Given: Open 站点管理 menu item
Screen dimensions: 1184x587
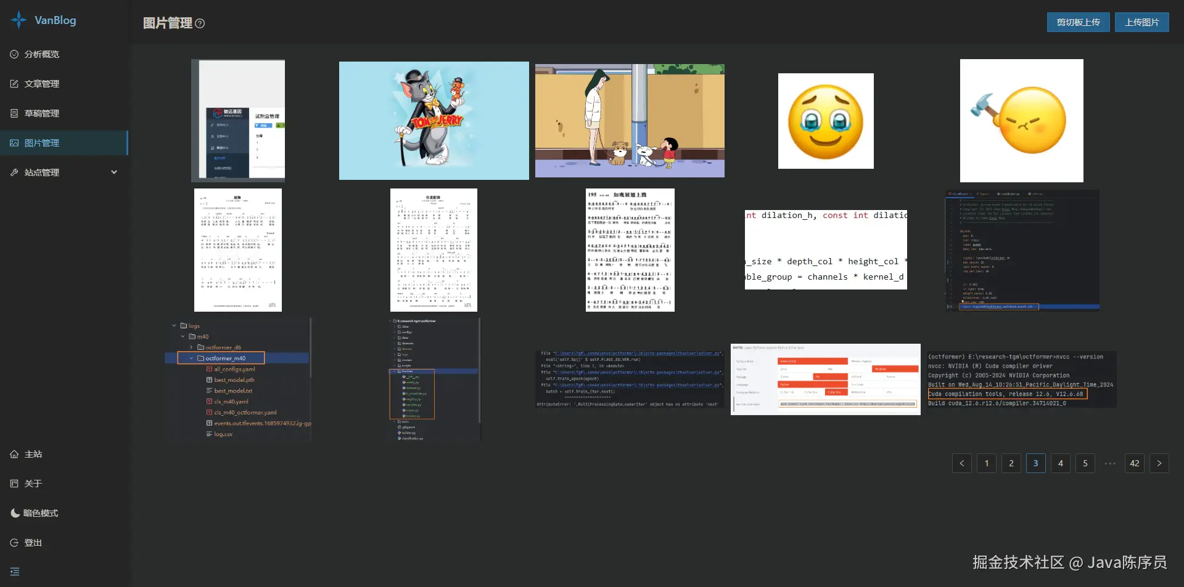Looking at the screenshot, I should [64, 172].
